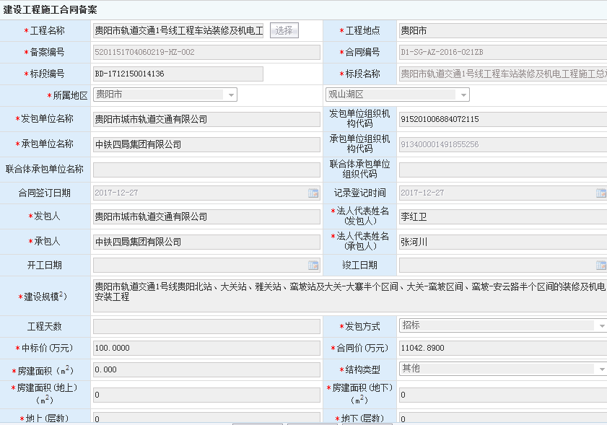Click the 选择 button beside 工程名称
Viewport: 607px width, 425px height.
284,30
